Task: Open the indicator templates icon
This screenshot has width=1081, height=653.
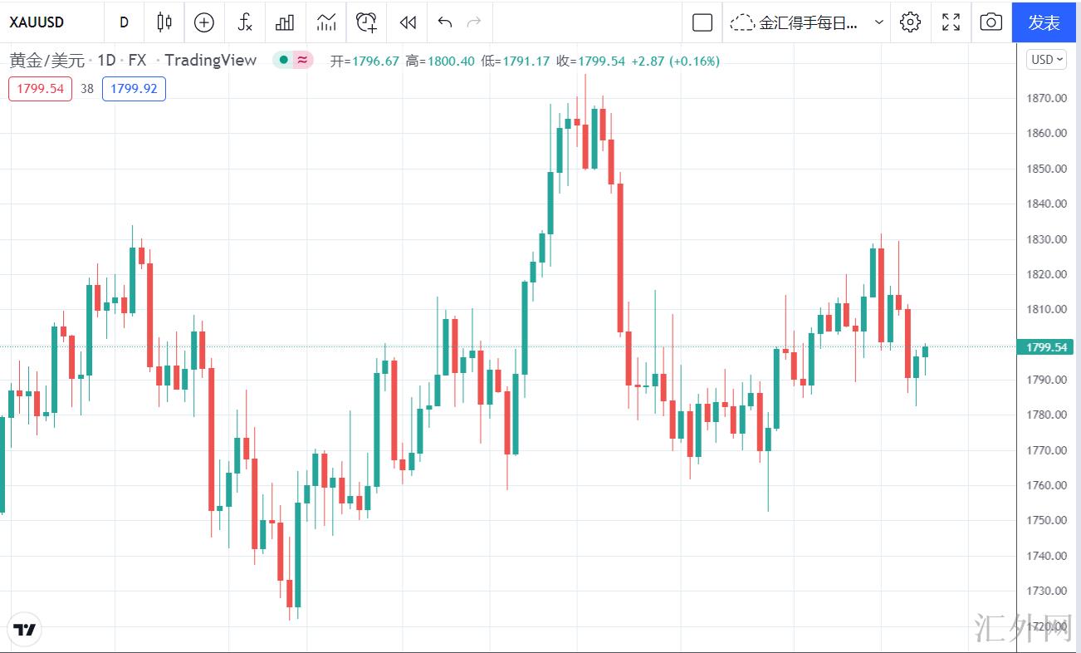Action: [x=325, y=22]
